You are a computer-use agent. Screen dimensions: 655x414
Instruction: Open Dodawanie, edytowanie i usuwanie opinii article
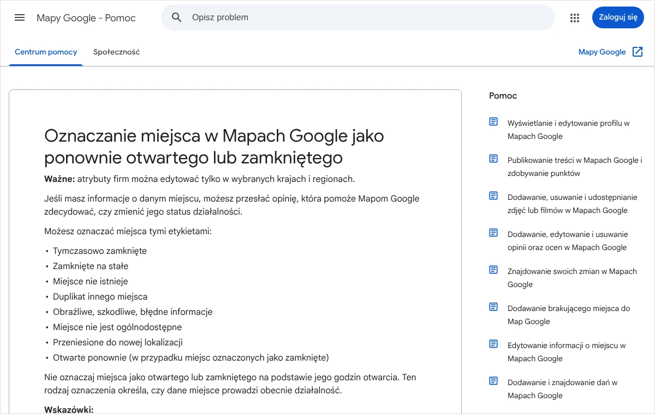point(568,241)
